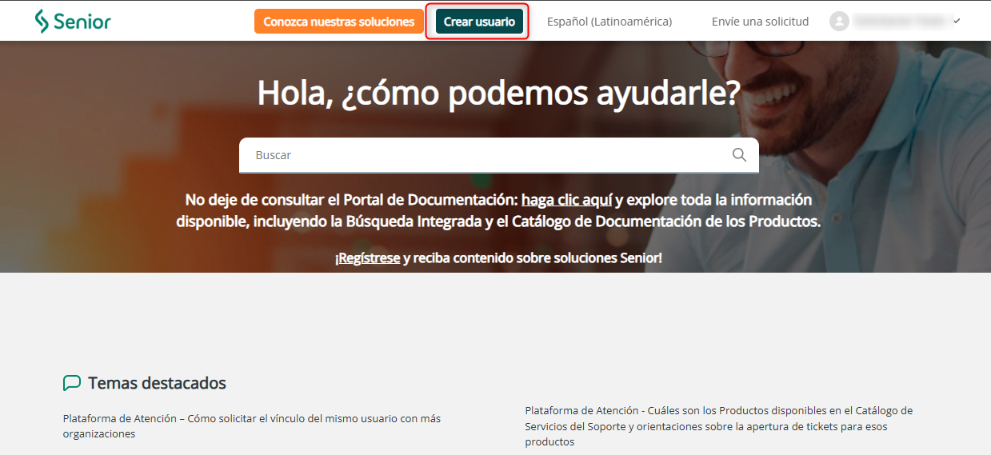This screenshot has height=455, width=991.
Task: Click the Crear usuario button
Action: [479, 22]
